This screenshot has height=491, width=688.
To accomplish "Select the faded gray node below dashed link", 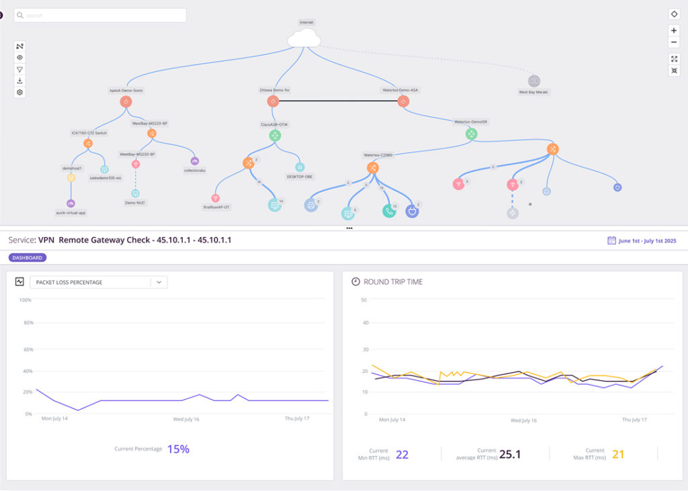I will point(513,213).
